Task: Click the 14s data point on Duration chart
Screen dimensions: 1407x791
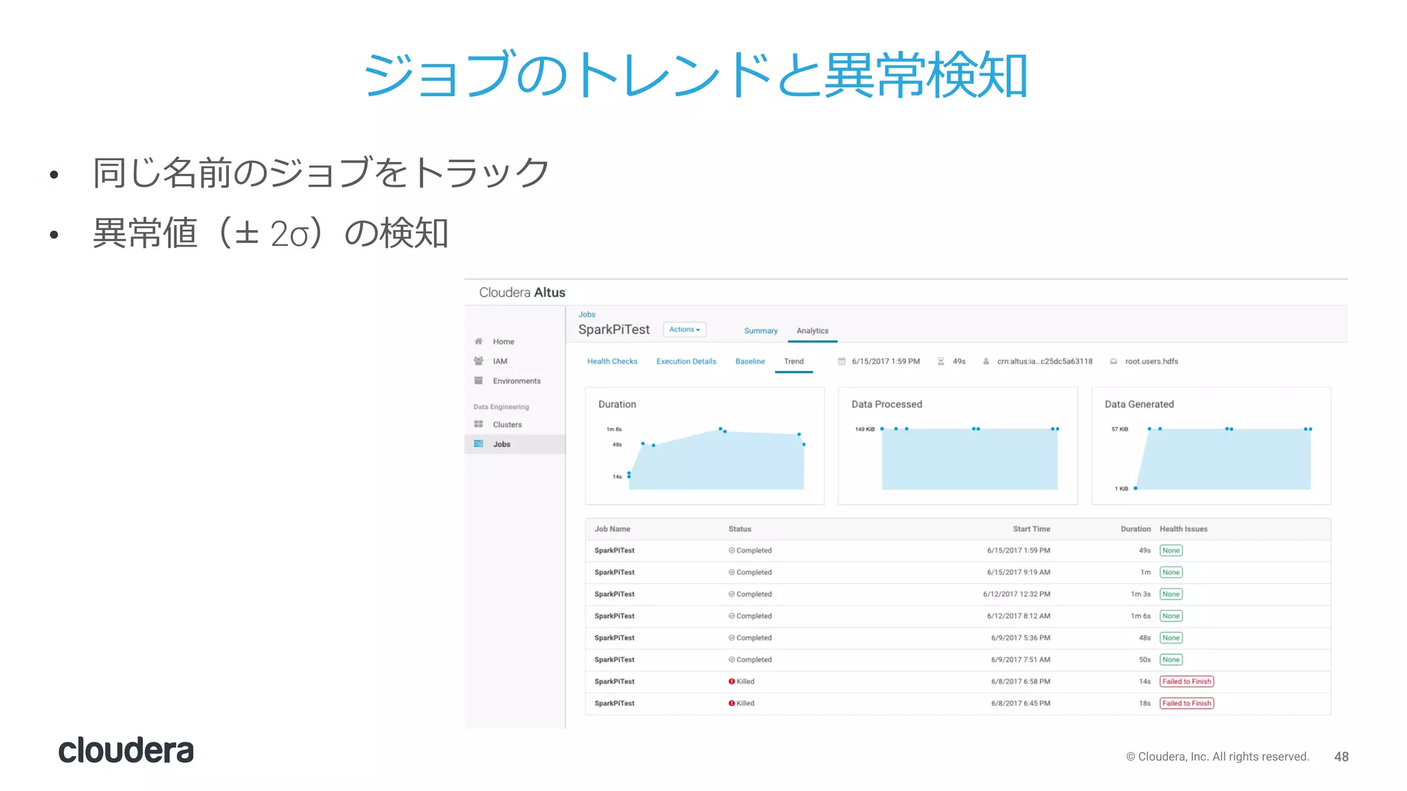Action: (629, 477)
